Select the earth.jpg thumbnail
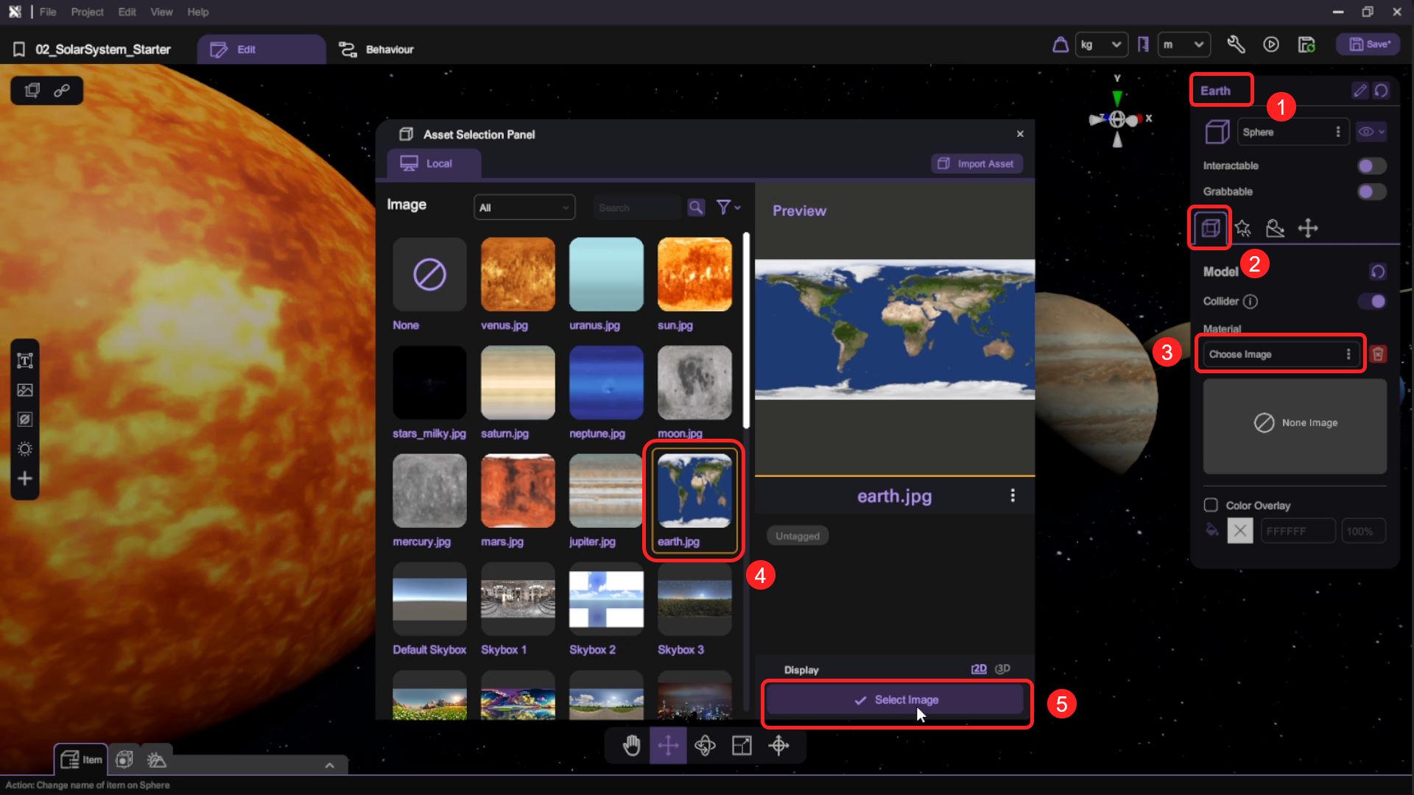The image size is (1414, 795). point(694,492)
